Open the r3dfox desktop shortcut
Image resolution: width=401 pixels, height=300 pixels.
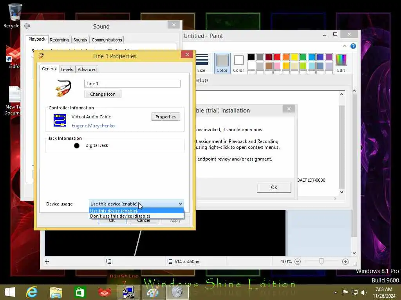[14, 57]
